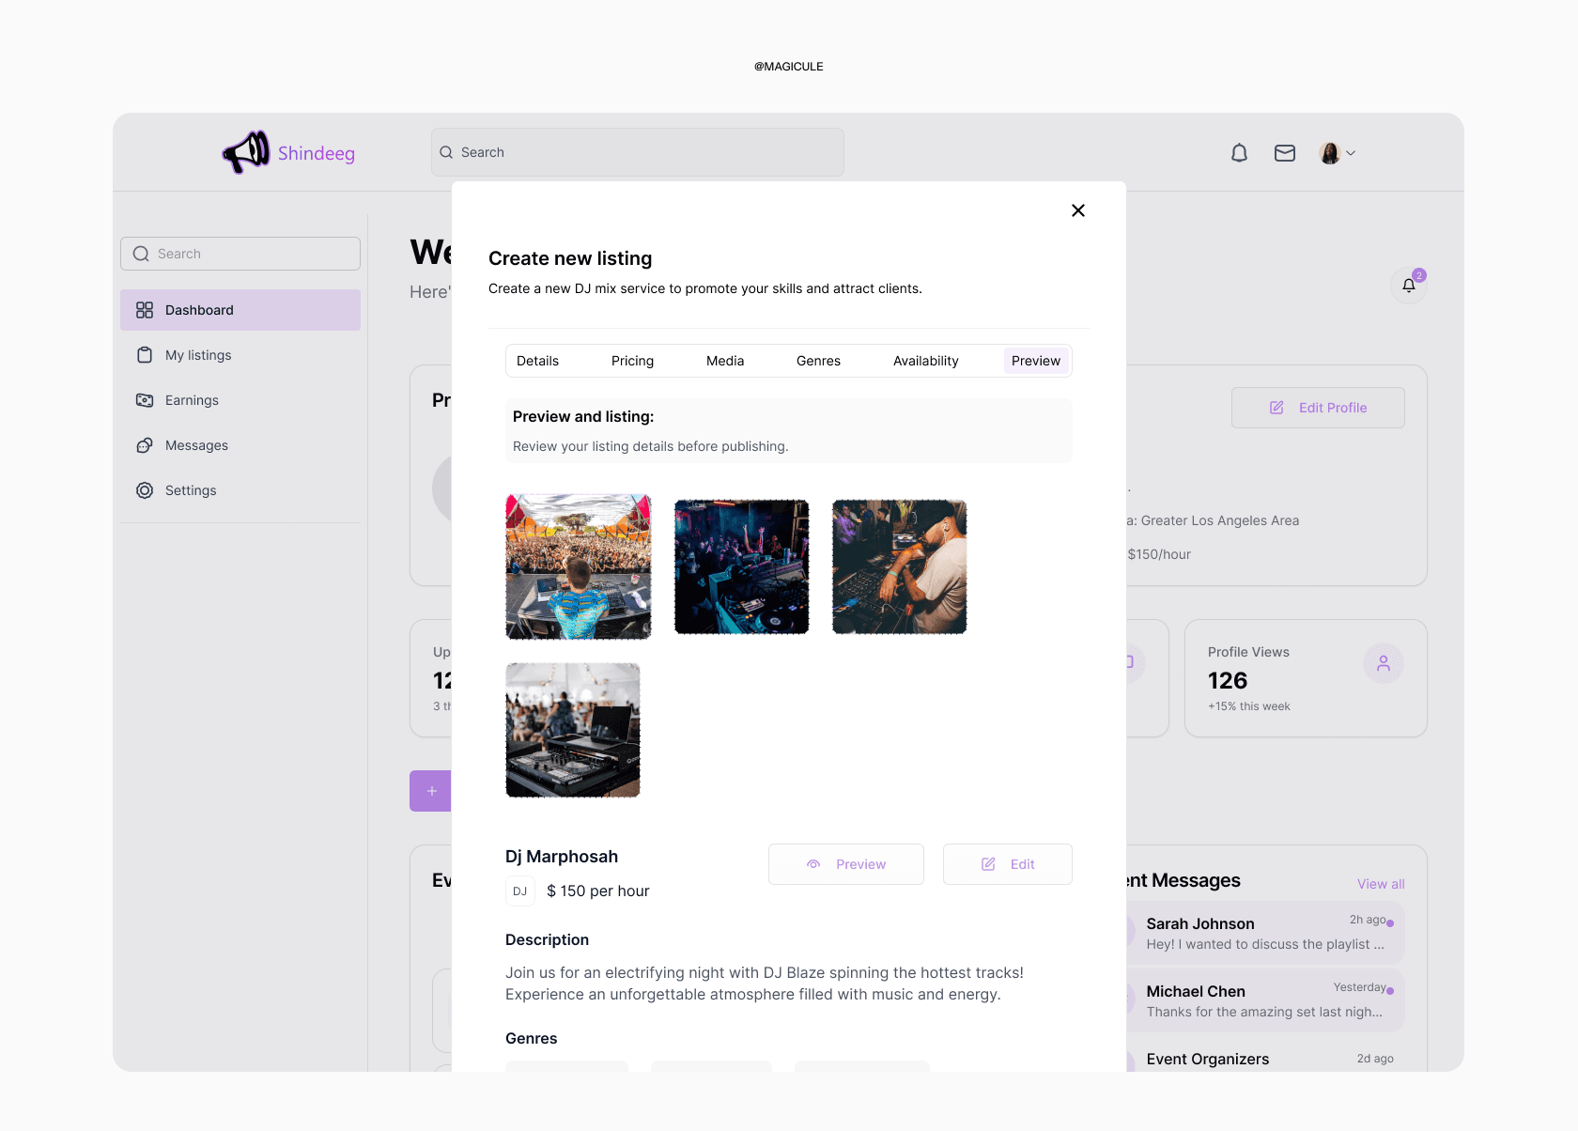Switch to the Media tab
The image size is (1578, 1131).
coord(724,361)
